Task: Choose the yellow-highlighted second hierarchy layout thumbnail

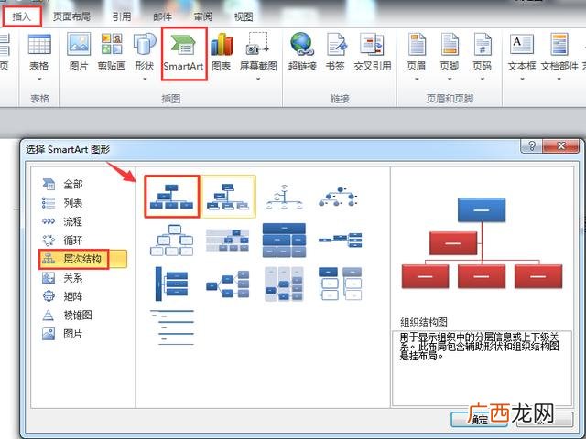Action: tap(228, 197)
